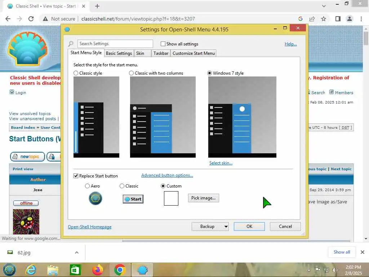Click the share page icon in address bar

click(312, 19)
